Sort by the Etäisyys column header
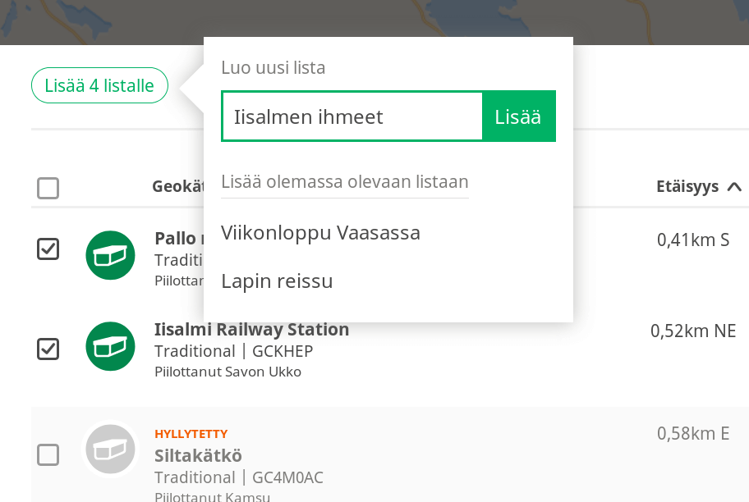 [687, 186]
